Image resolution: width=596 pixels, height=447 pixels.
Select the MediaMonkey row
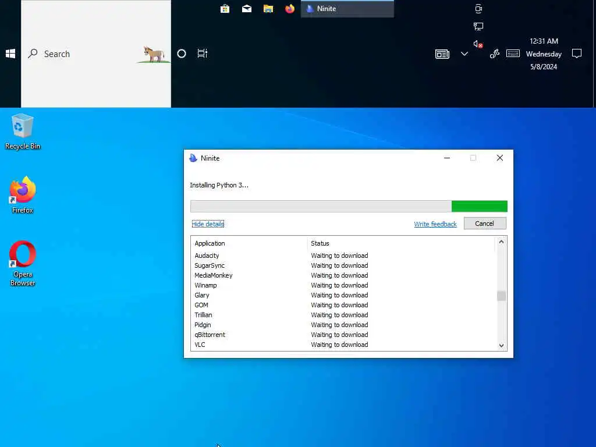click(x=343, y=275)
